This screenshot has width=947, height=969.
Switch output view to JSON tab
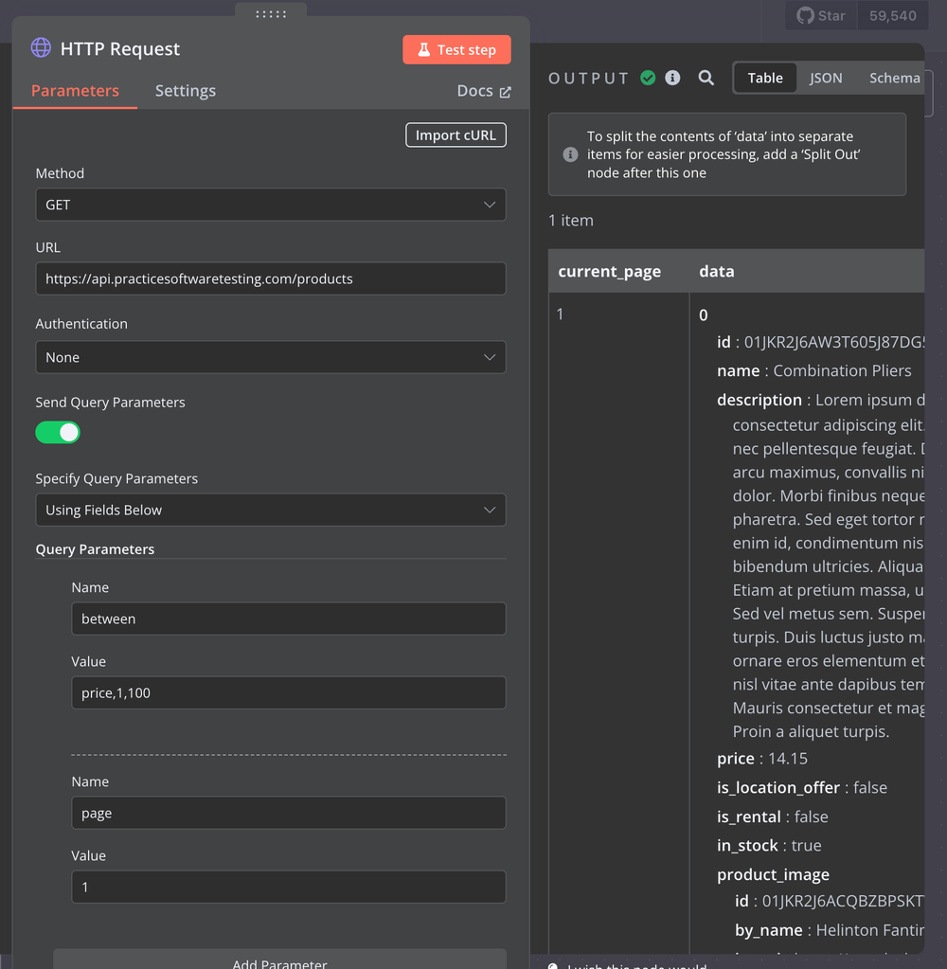point(825,78)
